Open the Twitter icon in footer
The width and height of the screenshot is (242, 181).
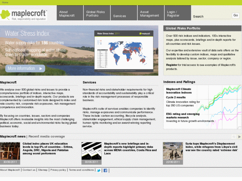click(99, 170)
